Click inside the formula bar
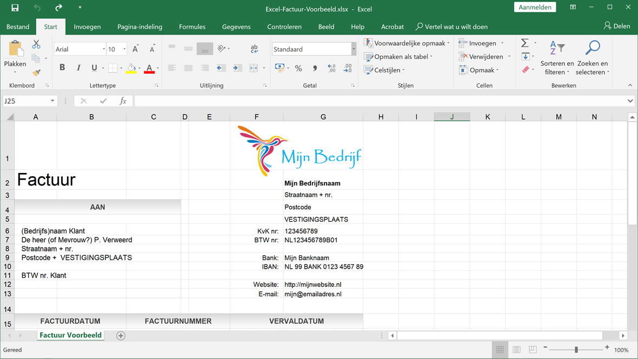The width and height of the screenshot is (638, 359). 324,101
